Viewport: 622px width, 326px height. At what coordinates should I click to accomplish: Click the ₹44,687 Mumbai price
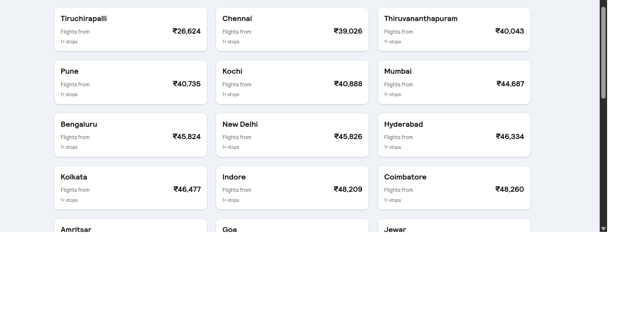[x=510, y=84]
